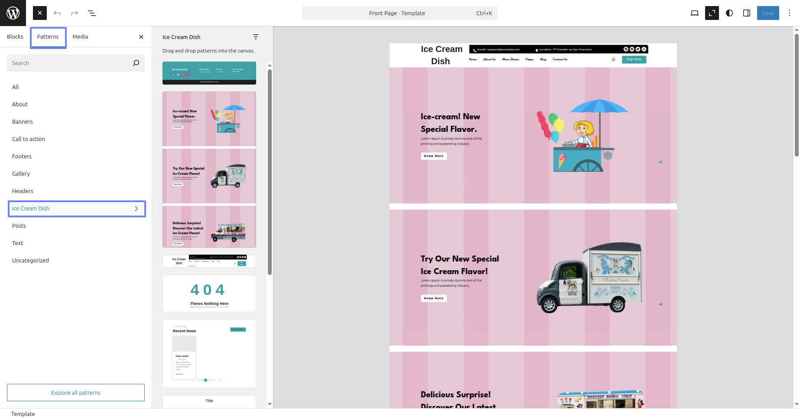Open the laptop preview view icon
The width and height of the screenshot is (800, 419).
pyautogui.click(x=695, y=13)
